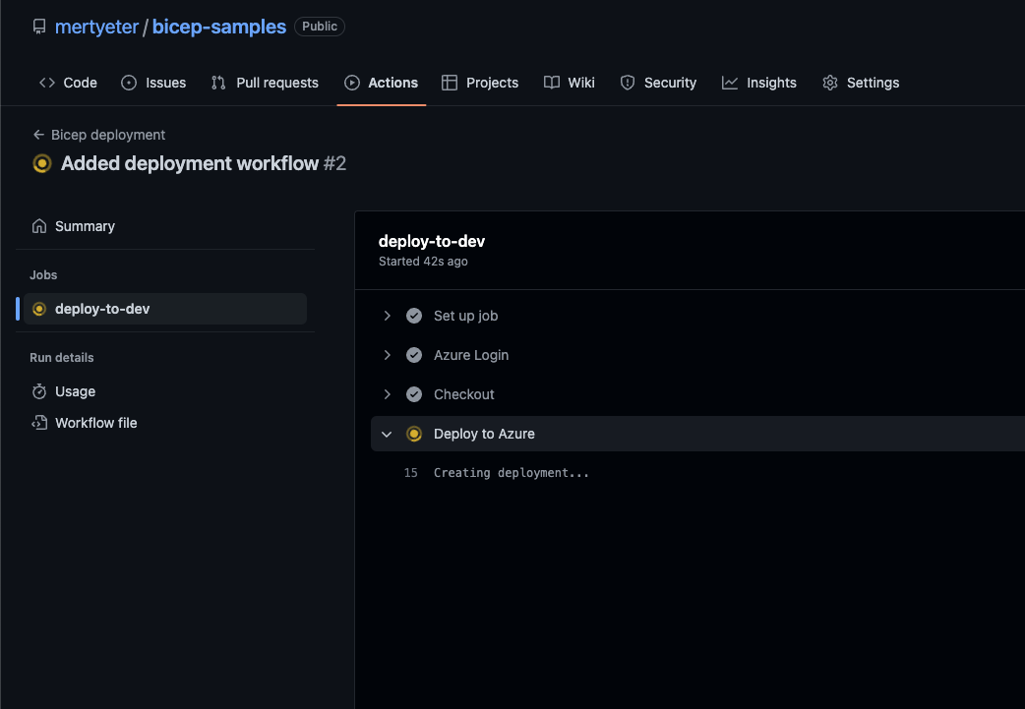Click the Pull requests branch icon
The width and height of the screenshot is (1025, 709).
[218, 83]
